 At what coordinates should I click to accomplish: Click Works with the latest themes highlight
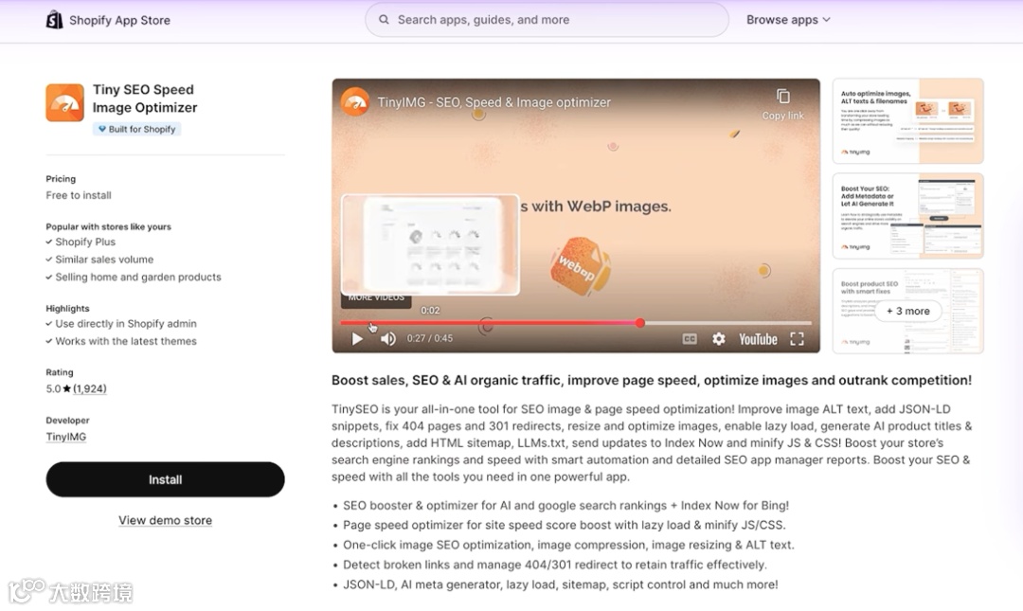tap(126, 341)
